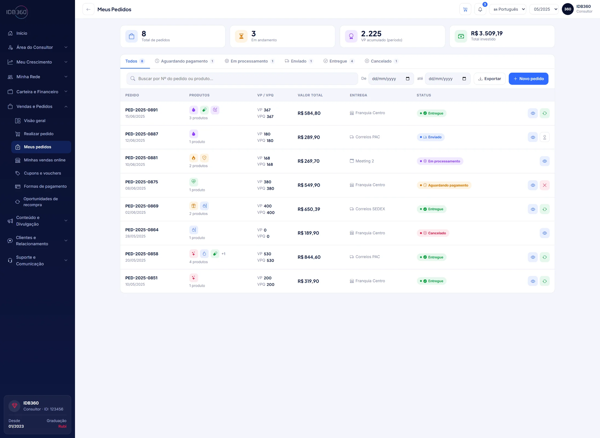600x438 pixels.
Task: Focus the order search input field
Action: [x=242, y=79]
